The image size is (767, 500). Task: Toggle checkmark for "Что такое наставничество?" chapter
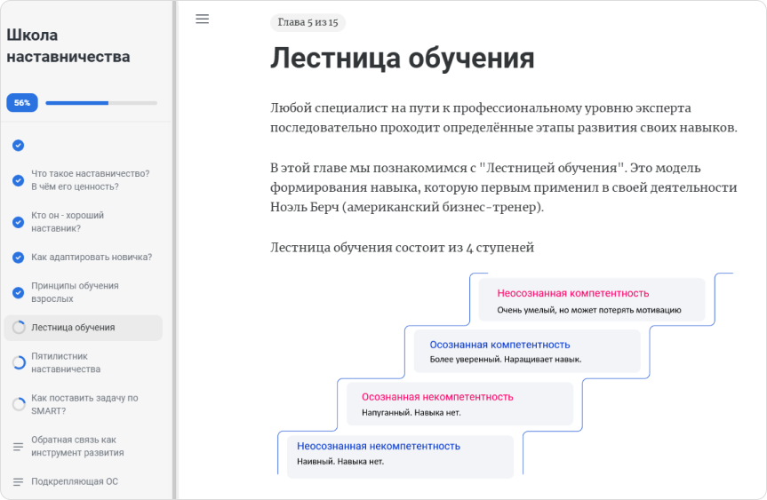[x=18, y=180]
